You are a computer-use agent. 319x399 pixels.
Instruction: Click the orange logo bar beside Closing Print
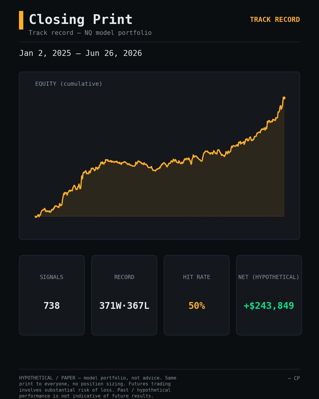point(21,20)
